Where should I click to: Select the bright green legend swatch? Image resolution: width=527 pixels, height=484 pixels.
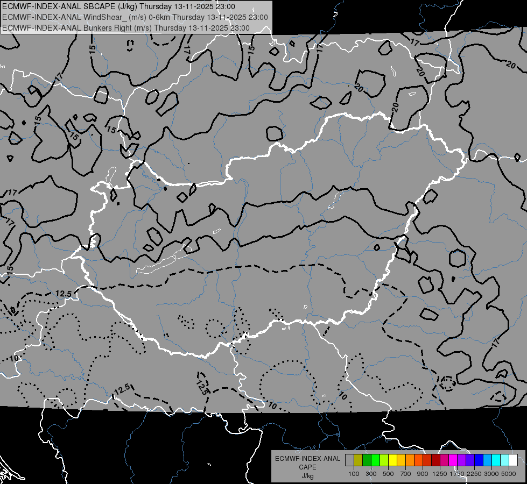coord(375,460)
